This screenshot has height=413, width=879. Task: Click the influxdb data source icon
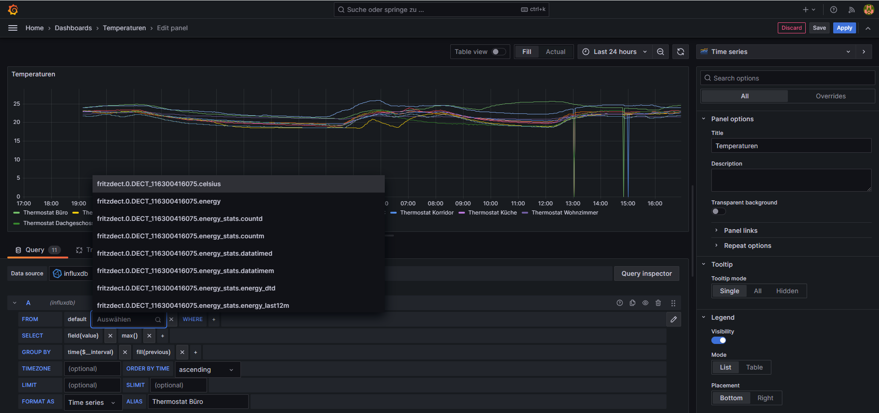(57, 274)
